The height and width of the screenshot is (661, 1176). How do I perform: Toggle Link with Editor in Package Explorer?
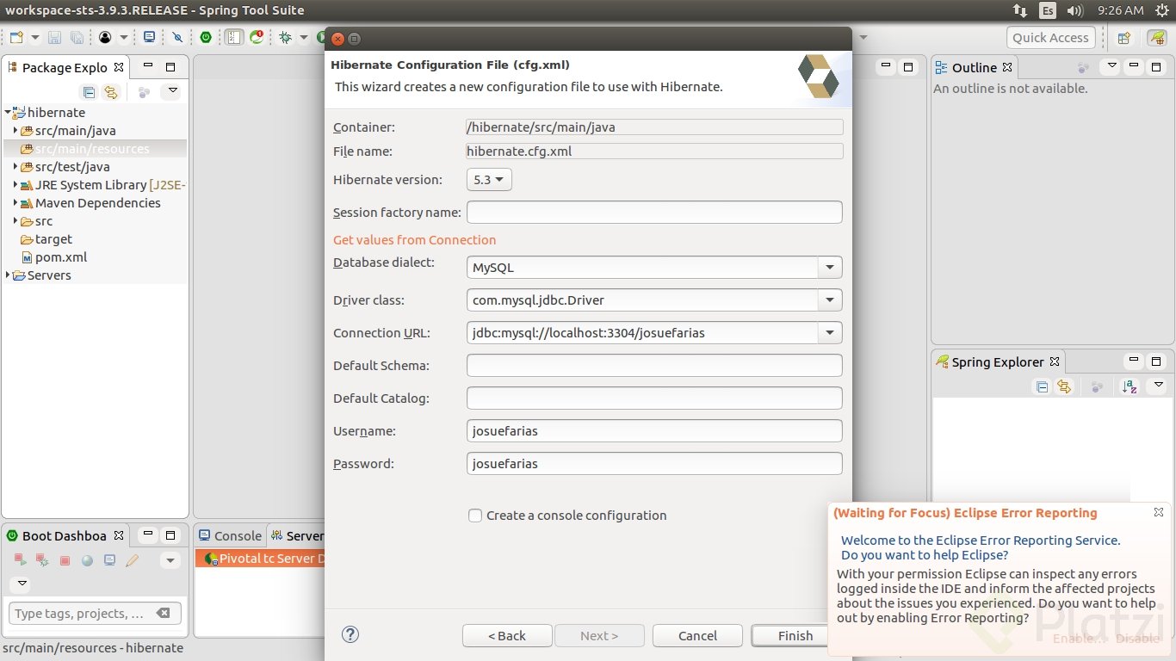coord(110,92)
